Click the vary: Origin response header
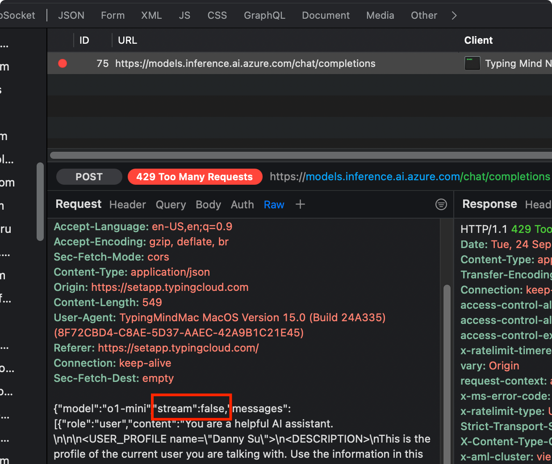This screenshot has height=464, width=552. (x=490, y=366)
